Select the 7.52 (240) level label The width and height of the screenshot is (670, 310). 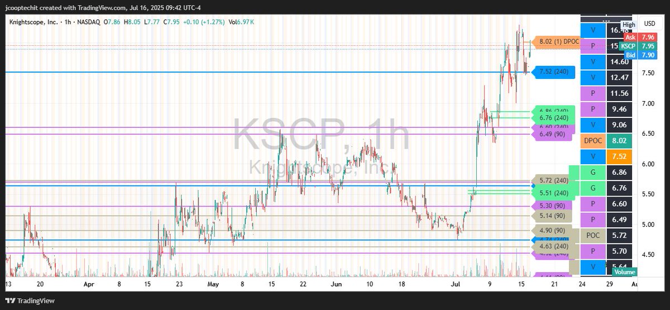pos(554,72)
